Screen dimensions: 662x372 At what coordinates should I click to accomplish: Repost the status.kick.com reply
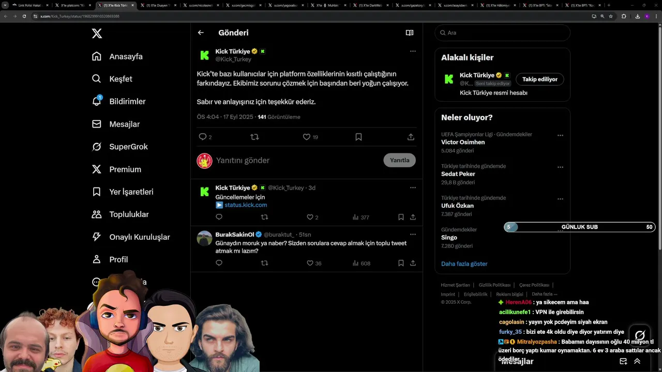tap(264, 218)
